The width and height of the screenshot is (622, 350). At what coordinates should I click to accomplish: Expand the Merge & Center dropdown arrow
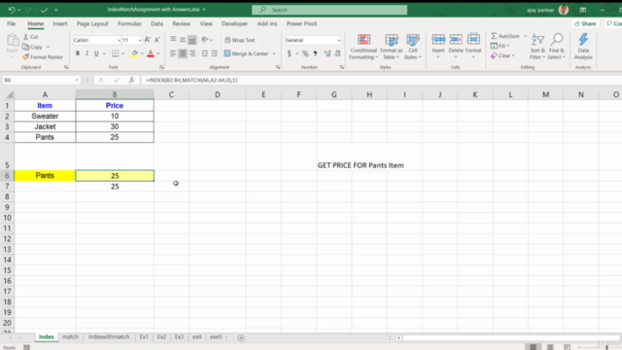274,53
